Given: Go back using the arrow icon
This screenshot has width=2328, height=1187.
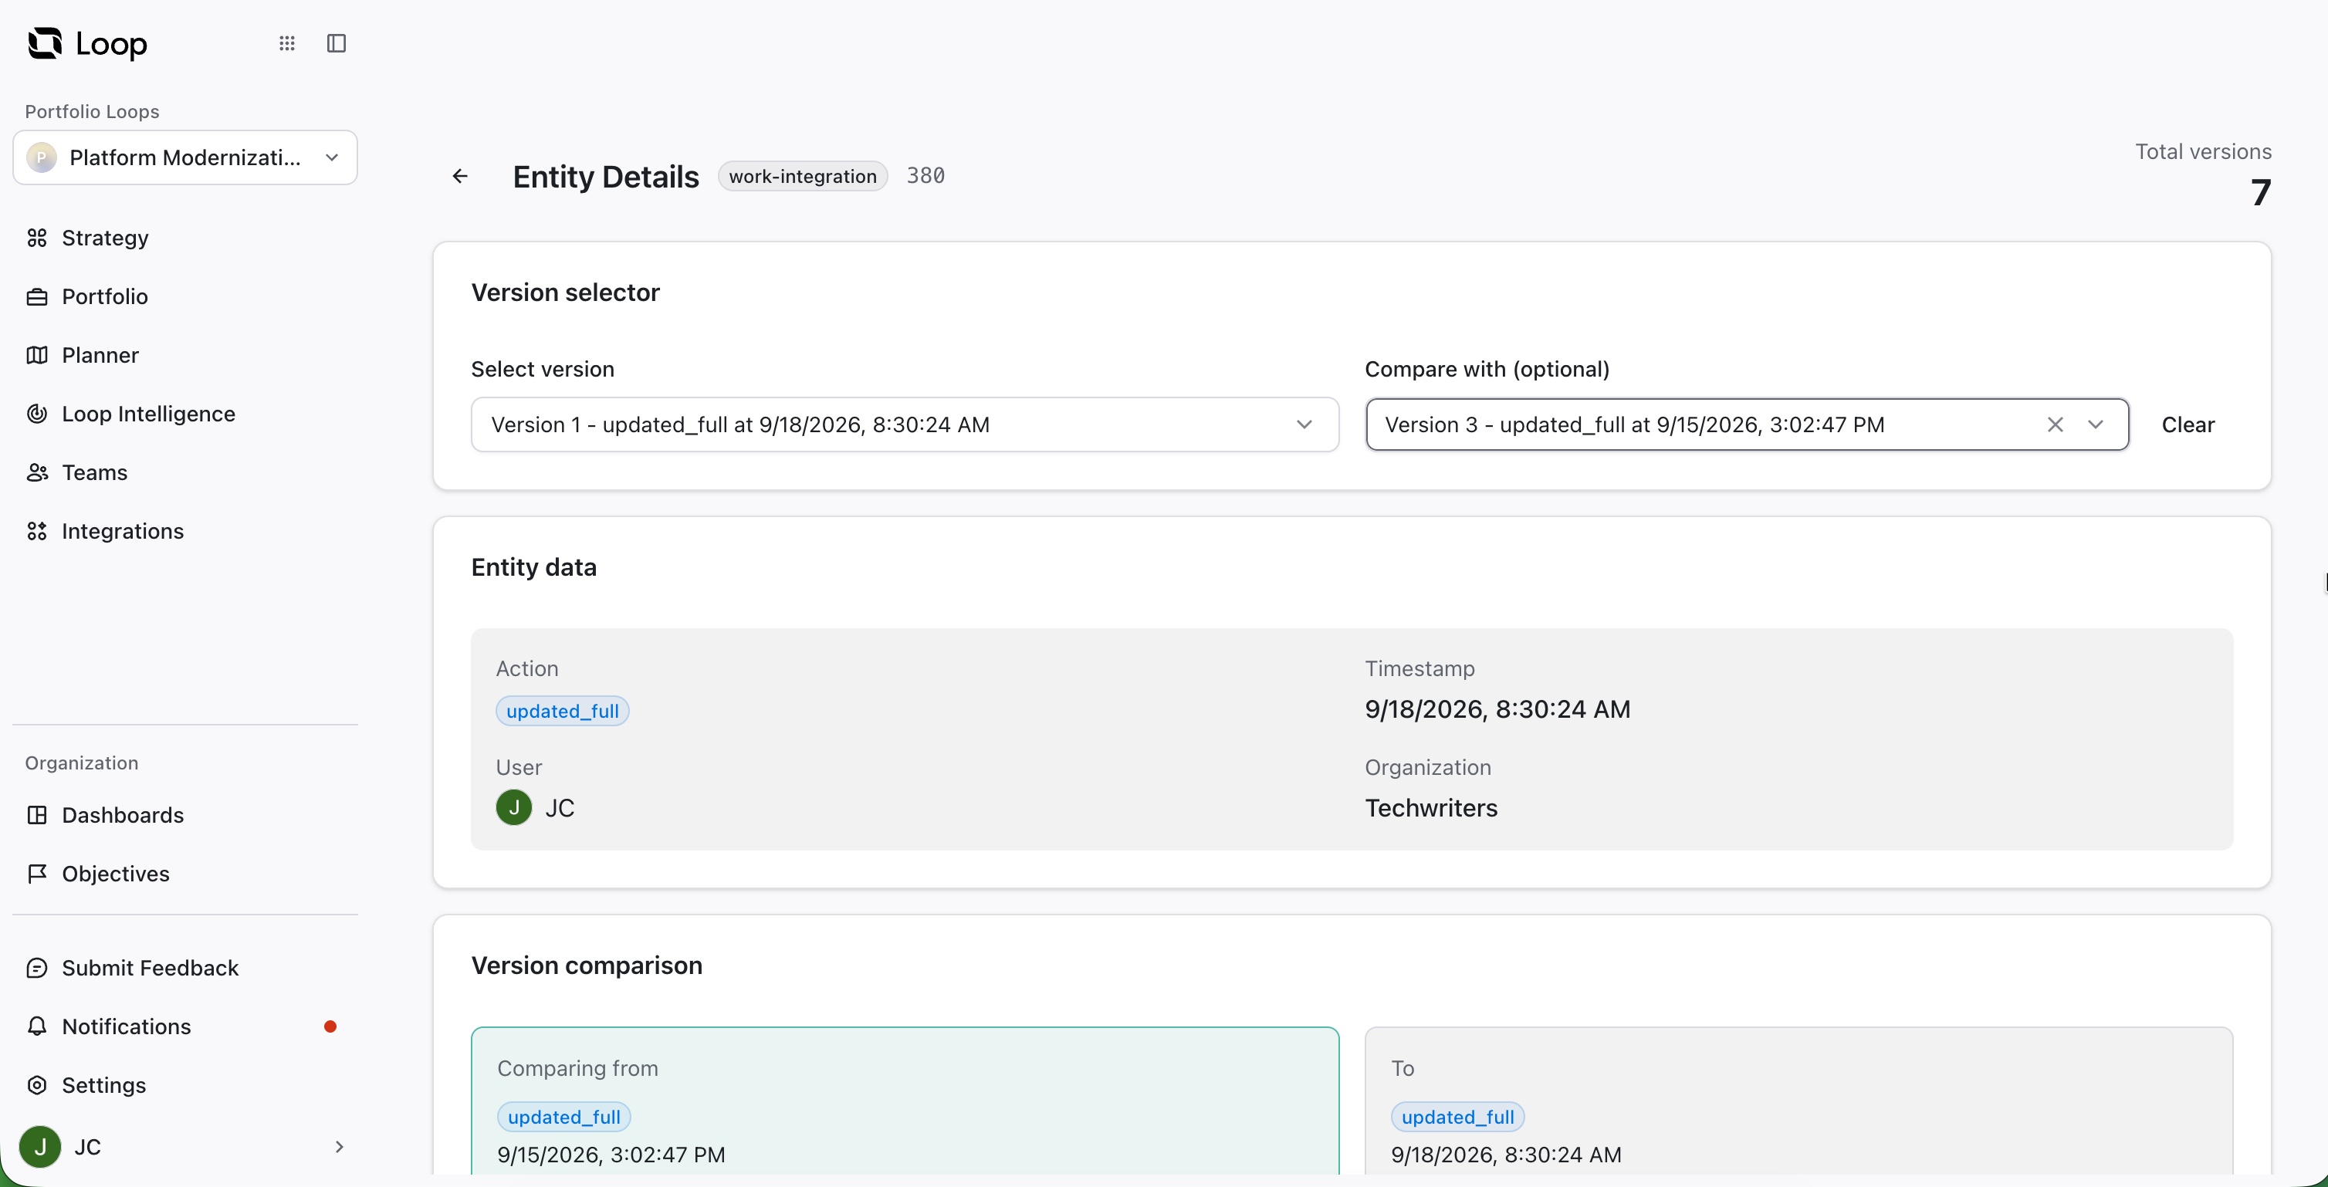Looking at the screenshot, I should [460, 176].
